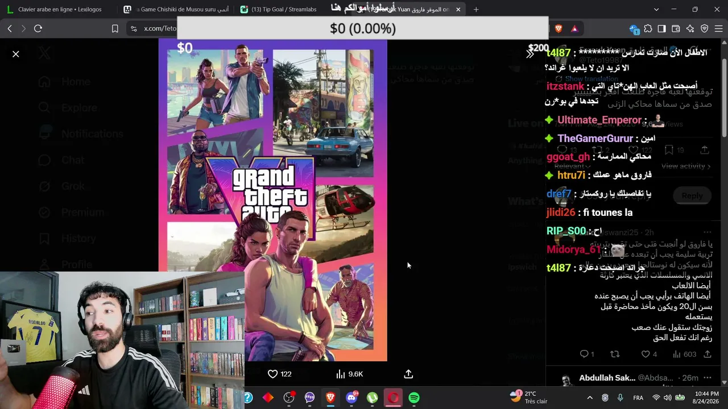Click the Reply button
The width and height of the screenshot is (728, 409).
pos(692,195)
